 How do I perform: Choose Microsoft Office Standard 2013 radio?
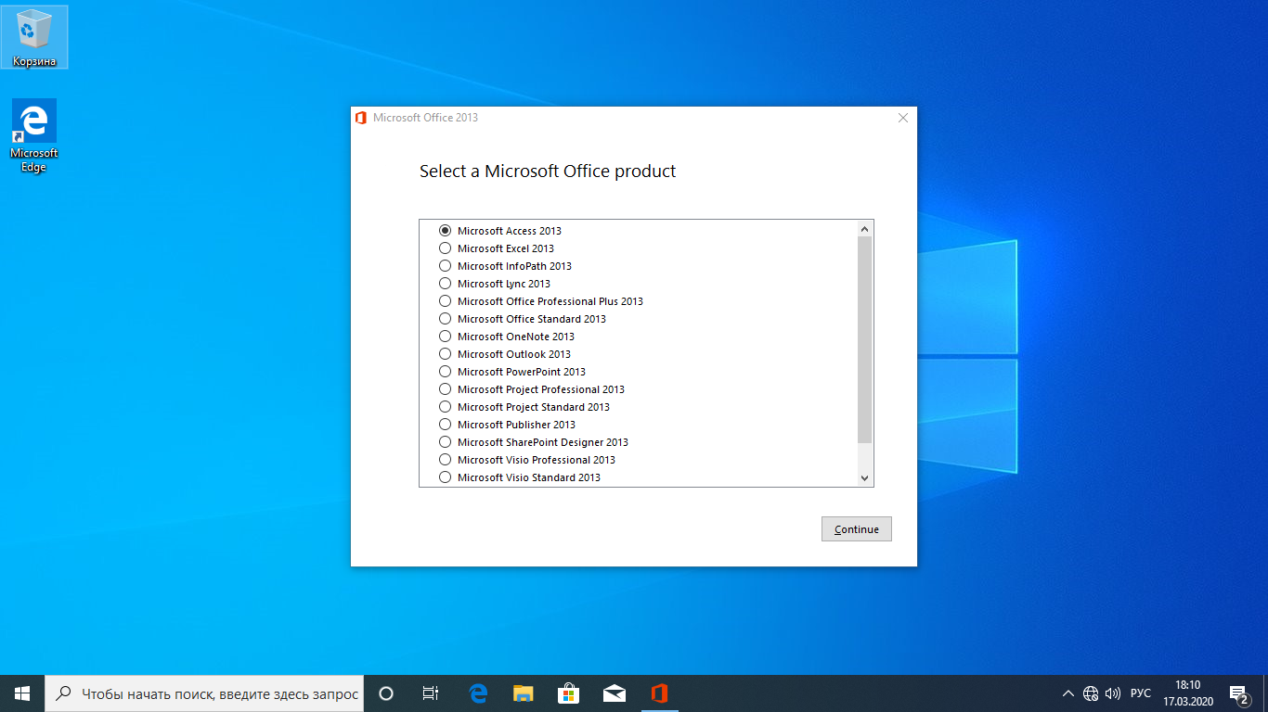coord(446,318)
